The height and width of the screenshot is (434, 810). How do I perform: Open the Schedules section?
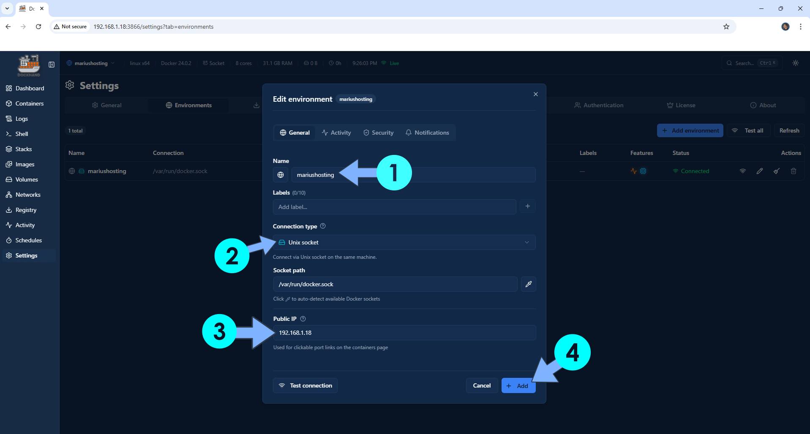tap(29, 240)
